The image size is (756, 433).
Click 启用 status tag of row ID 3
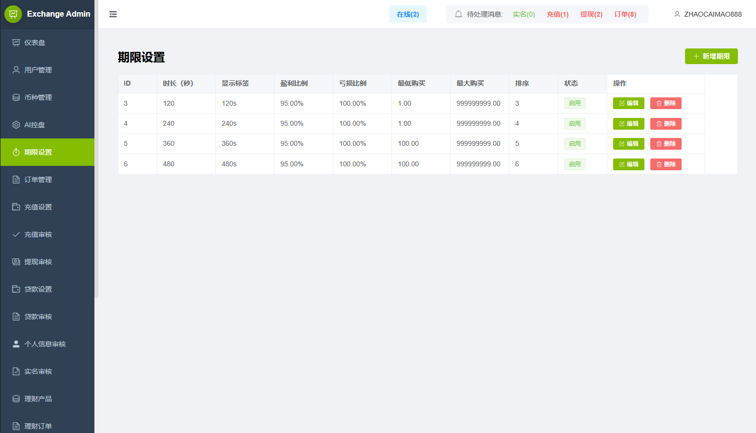click(x=574, y=103)
